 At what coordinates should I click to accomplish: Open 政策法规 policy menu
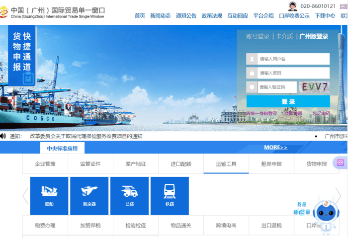click(212, 16)
